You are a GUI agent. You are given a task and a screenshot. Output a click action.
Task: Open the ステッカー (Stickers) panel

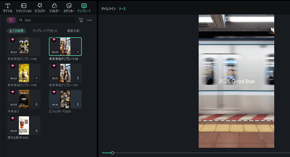[69, 8]
